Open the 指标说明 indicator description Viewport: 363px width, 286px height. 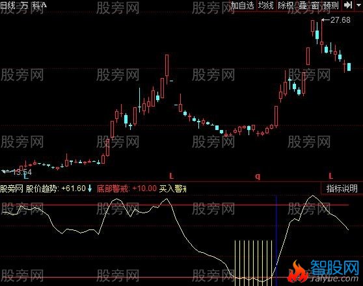point(342,188)
